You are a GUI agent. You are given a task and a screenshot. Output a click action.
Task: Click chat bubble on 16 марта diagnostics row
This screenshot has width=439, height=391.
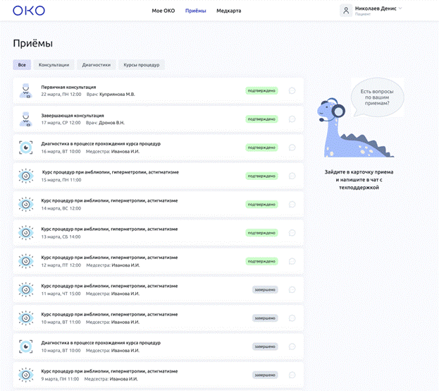click(292, 148)
